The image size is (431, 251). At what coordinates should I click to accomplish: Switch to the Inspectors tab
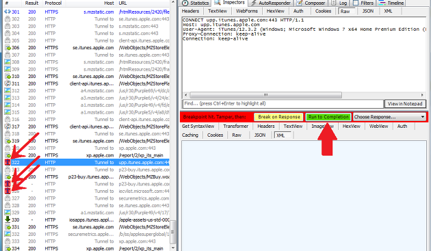(229, 3)
